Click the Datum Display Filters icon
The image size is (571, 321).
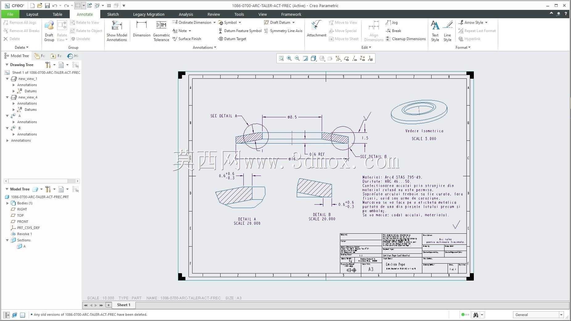tap(338, 58)
